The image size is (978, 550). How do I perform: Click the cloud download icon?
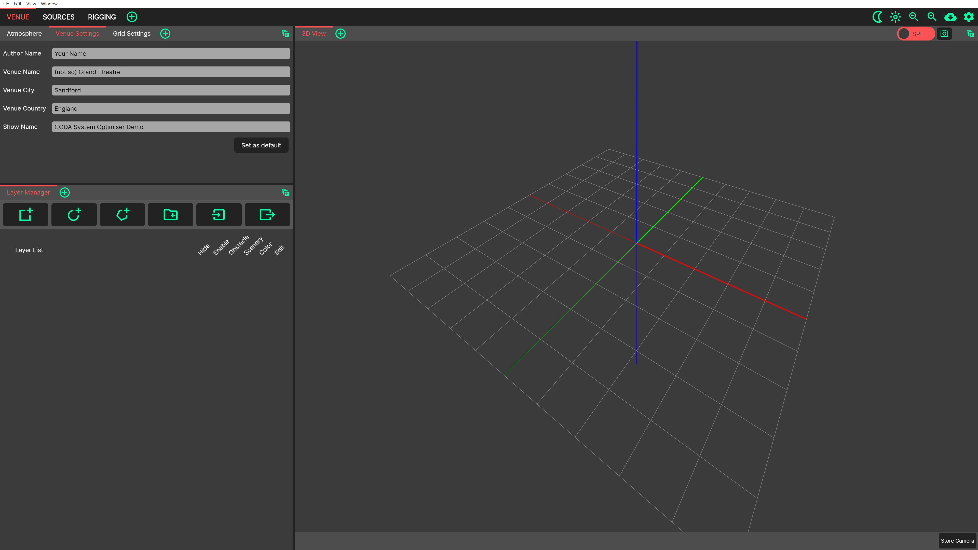(x=950, y=17)
